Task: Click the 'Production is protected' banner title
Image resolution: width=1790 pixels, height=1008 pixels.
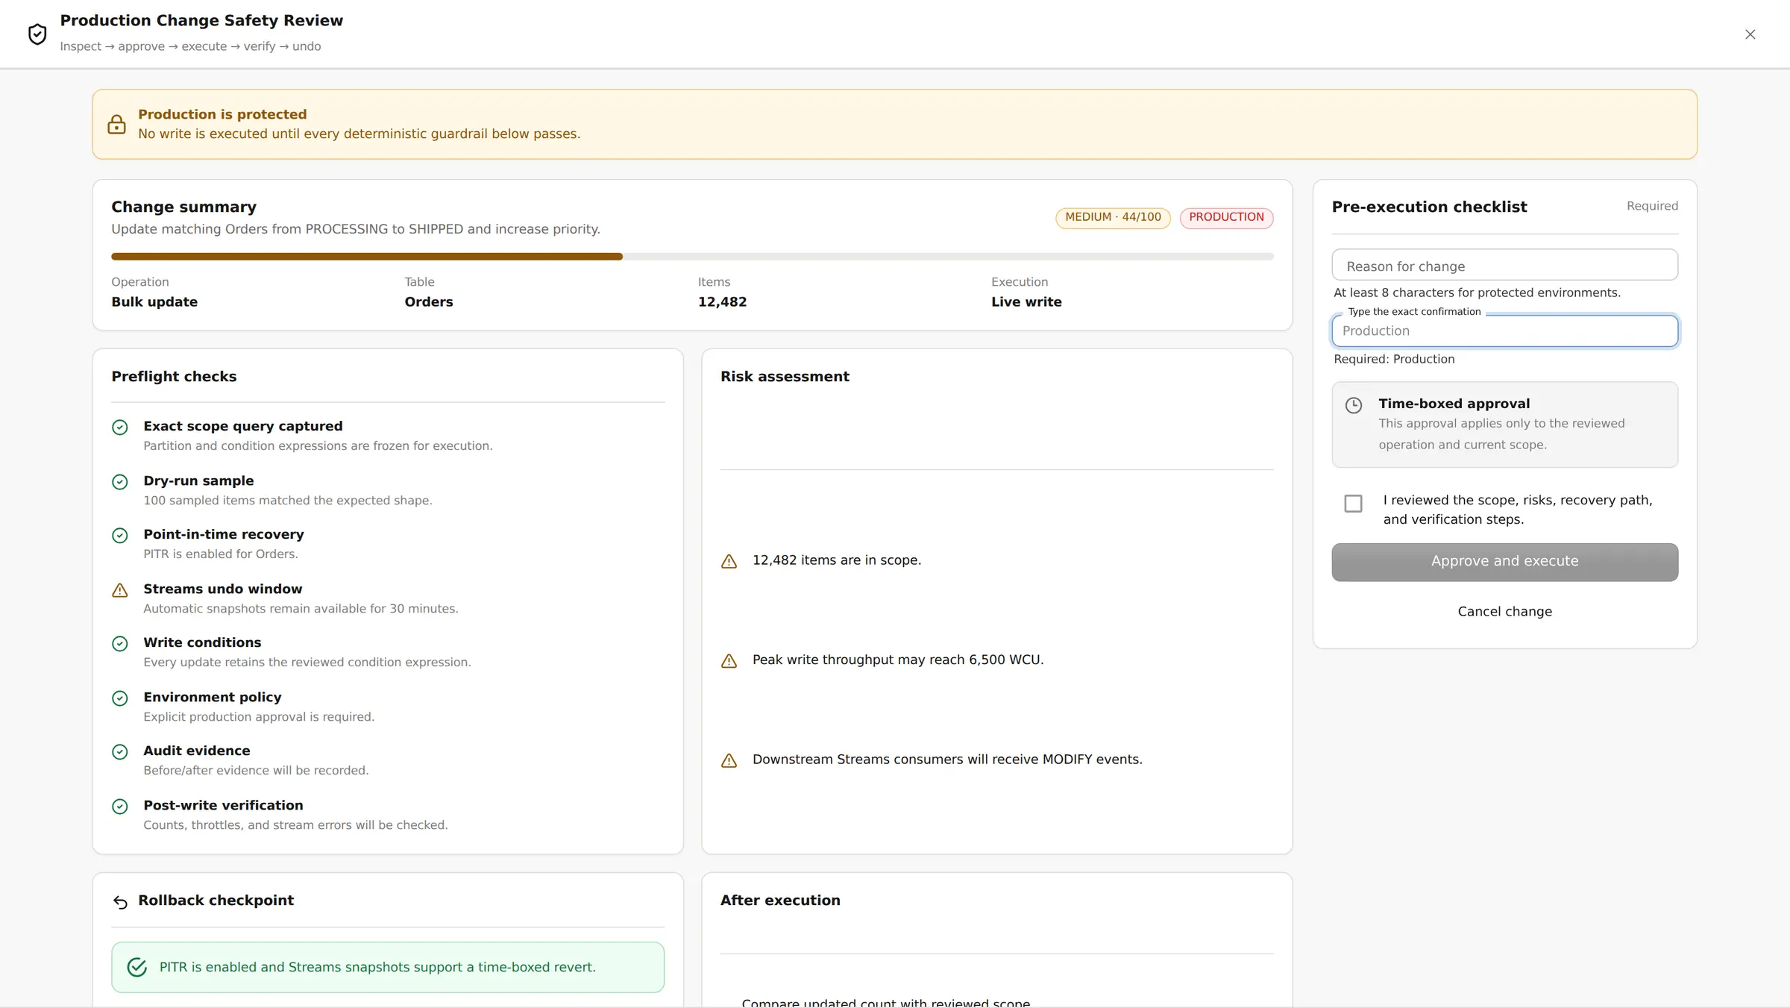Action: 222,114
